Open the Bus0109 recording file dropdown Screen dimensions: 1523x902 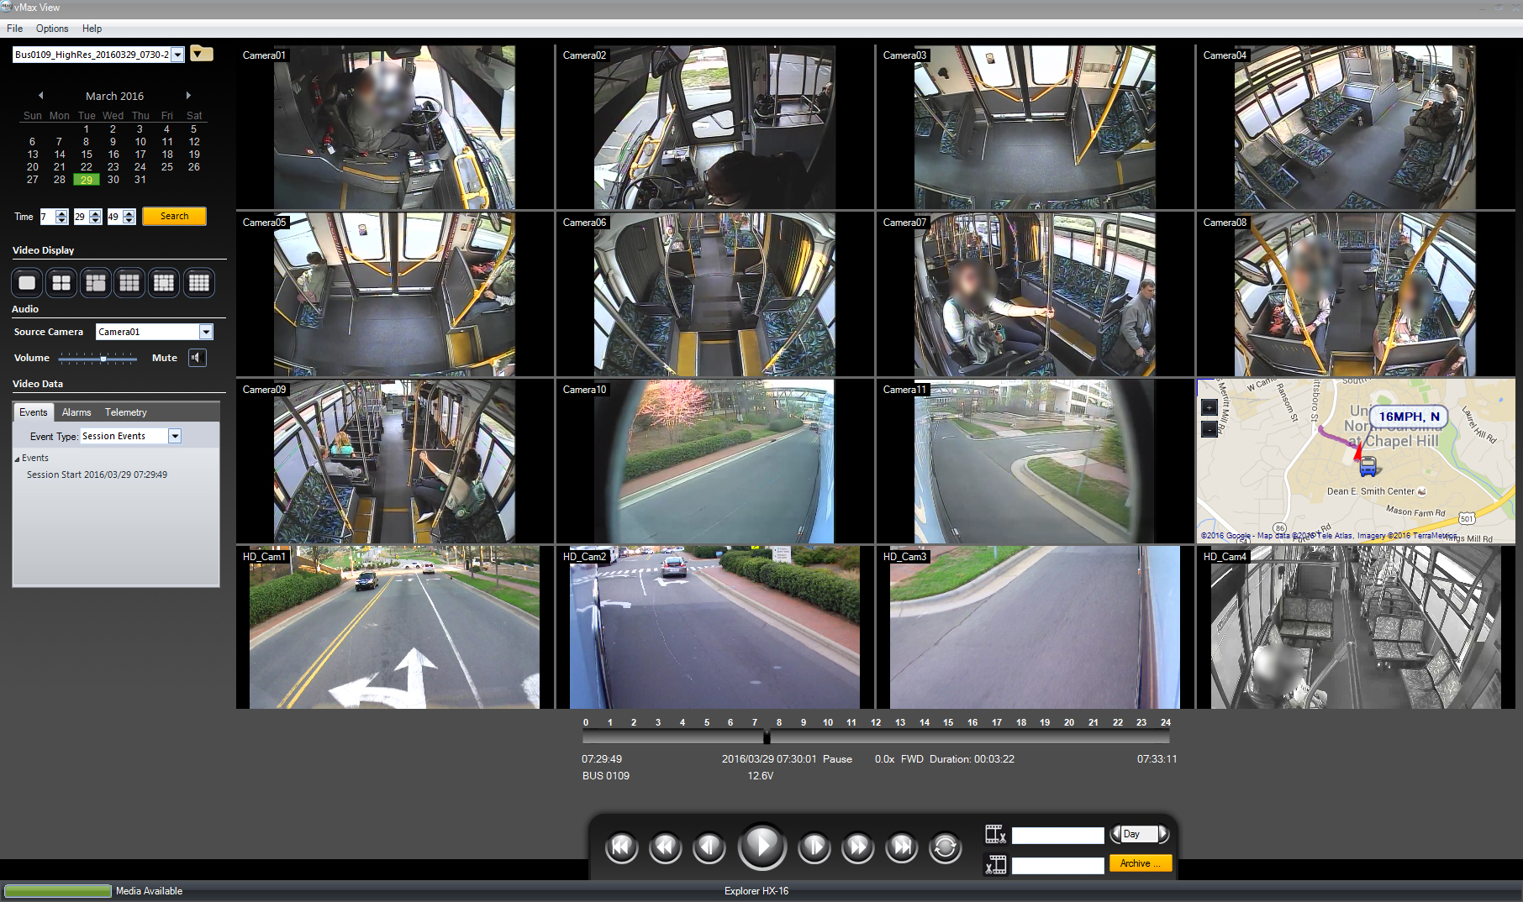click(177, 54)
